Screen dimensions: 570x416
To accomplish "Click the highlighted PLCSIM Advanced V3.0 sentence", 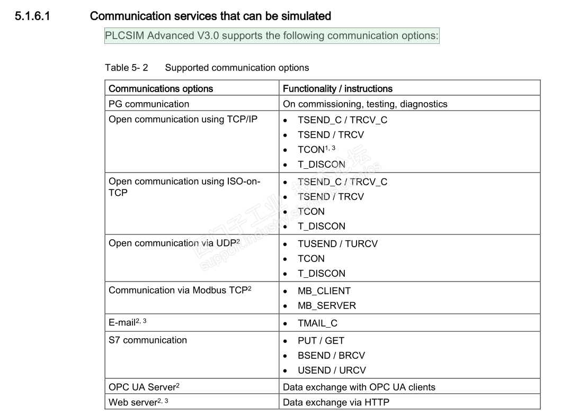I will coord(272,36).
